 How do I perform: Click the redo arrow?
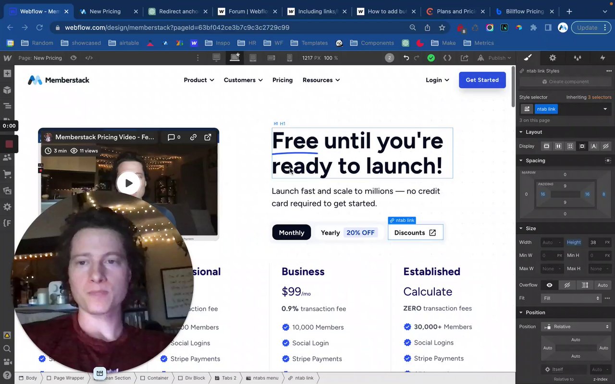417,58
